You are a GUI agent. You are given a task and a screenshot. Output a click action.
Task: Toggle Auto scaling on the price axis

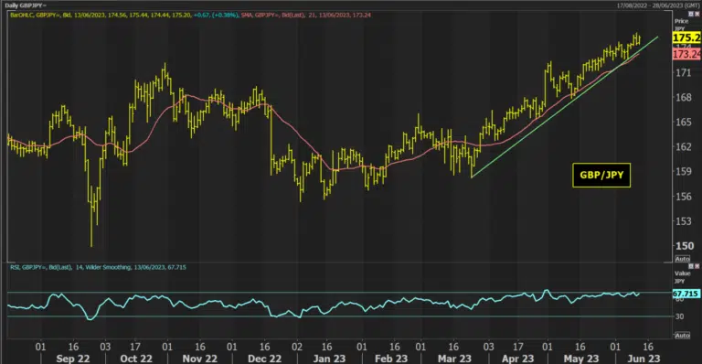pos(682,259)
